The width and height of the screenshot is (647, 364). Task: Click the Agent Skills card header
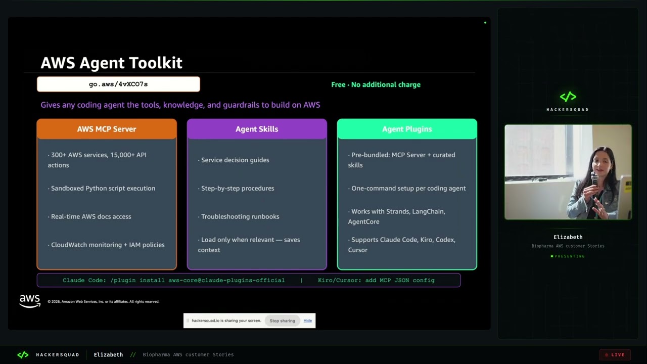tap(257, 129)
